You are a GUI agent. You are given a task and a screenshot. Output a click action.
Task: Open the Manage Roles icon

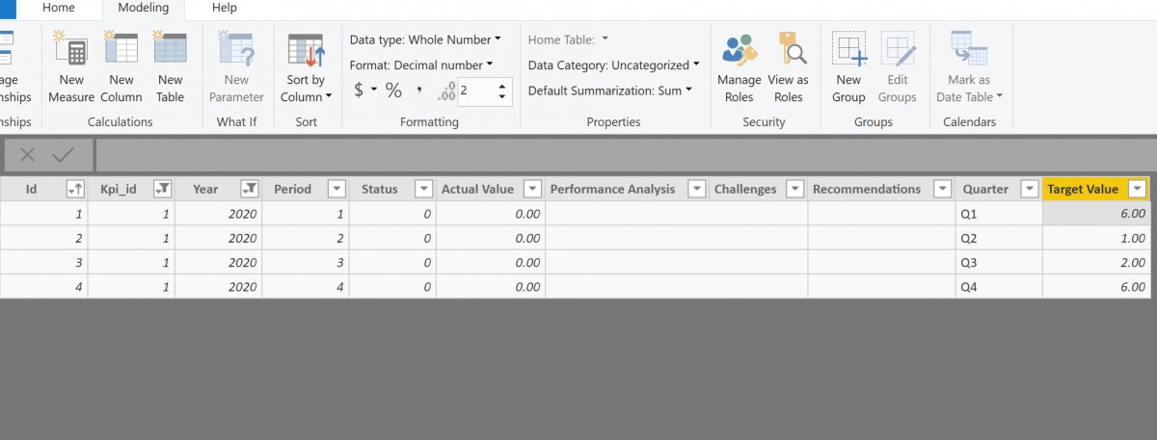[740, 48]
